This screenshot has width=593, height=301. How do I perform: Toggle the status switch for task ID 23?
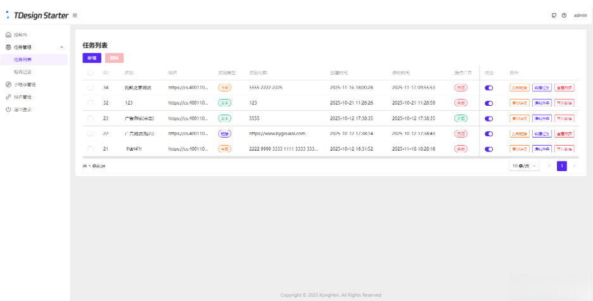pos(488,118)
